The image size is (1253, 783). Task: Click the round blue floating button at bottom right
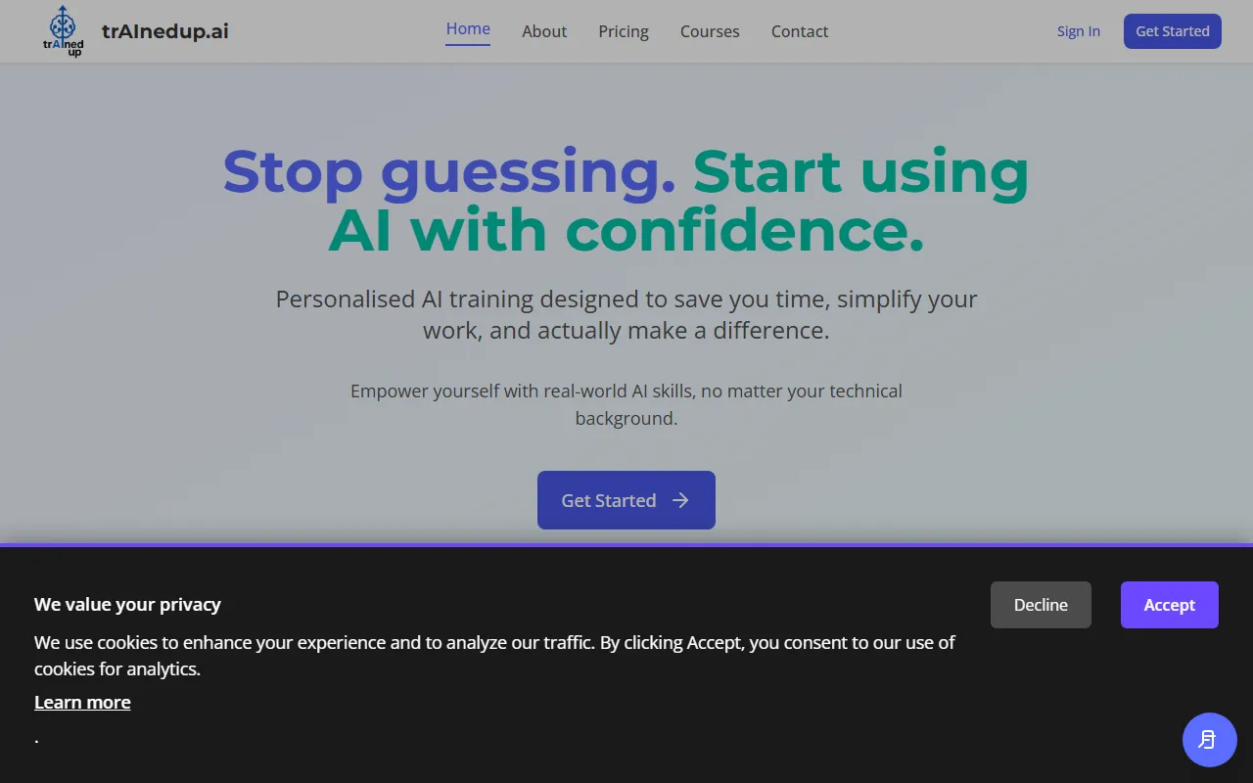pyautogui.click(x=1209, y=740)
